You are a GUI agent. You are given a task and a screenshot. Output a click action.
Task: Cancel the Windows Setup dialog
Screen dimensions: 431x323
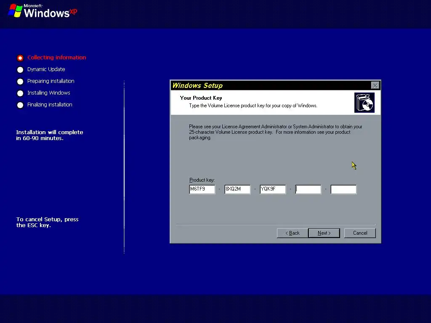pos(360,233)
